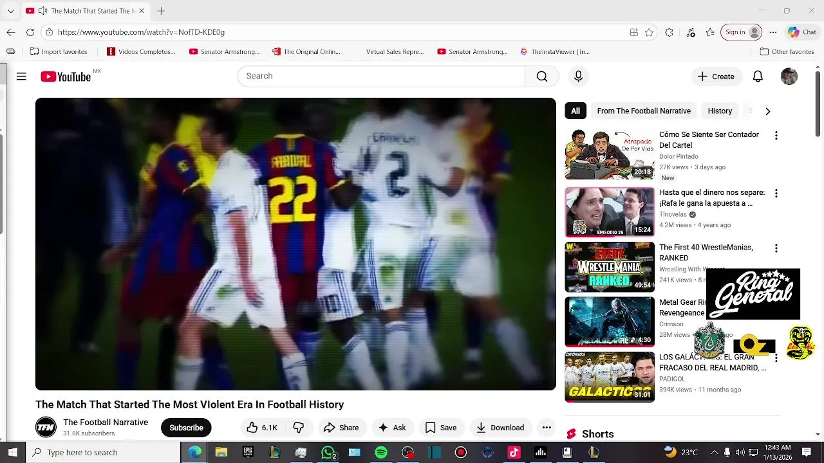This screenshot has height=463, width=824.
Task: Go to the YouTube home logo
Action: click(x=66, y=77)
